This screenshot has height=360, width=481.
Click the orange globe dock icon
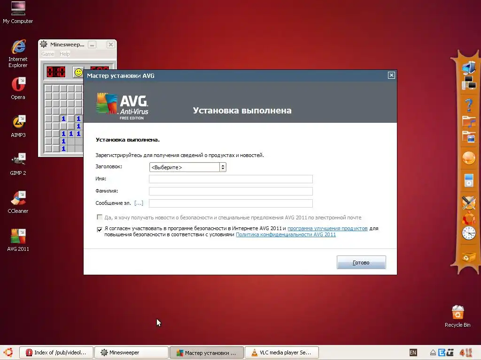(x=469, y=158)
